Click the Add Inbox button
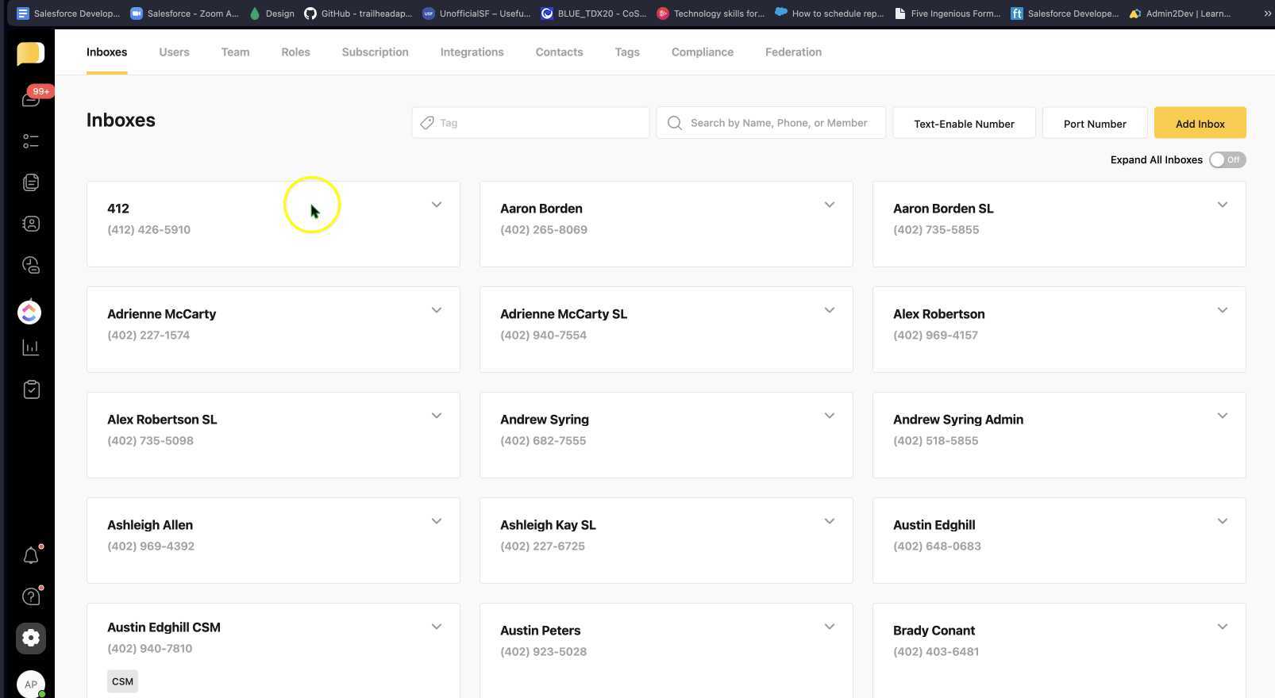The image size is (1275, 698). pyautogui.click(x=1200, y=123)
